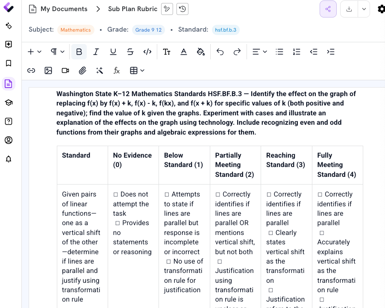Open the version history clock icon
385x308 pixels.
pyautogui.click(x=182, y=9)
